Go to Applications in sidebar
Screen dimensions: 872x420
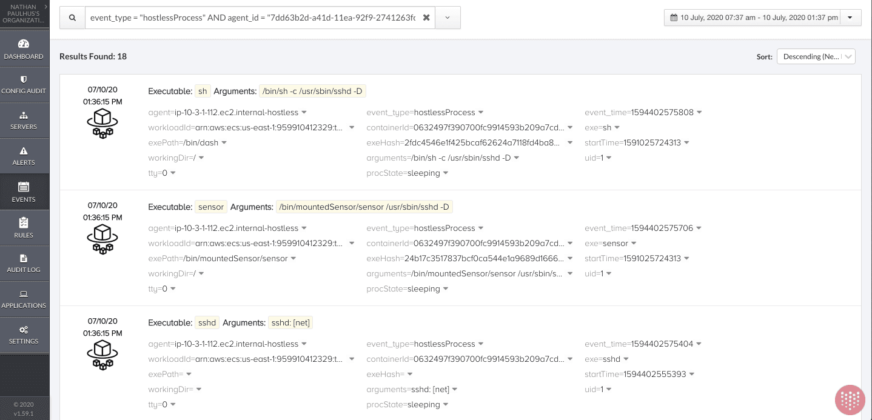coord(24,299)
